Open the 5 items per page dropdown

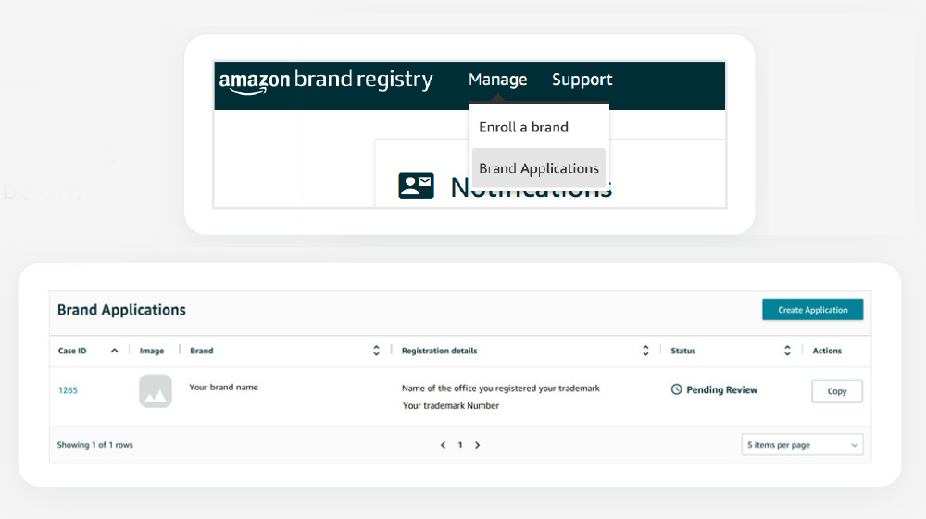pyautogui.click(x=802, y=445)
